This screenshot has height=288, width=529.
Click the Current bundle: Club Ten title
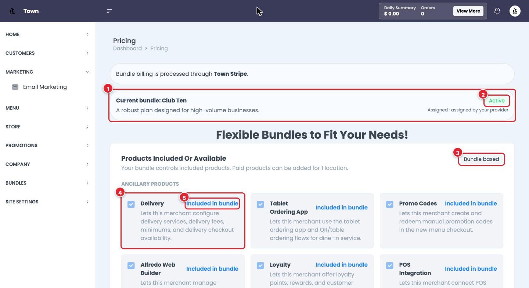(x=151, y=100)
